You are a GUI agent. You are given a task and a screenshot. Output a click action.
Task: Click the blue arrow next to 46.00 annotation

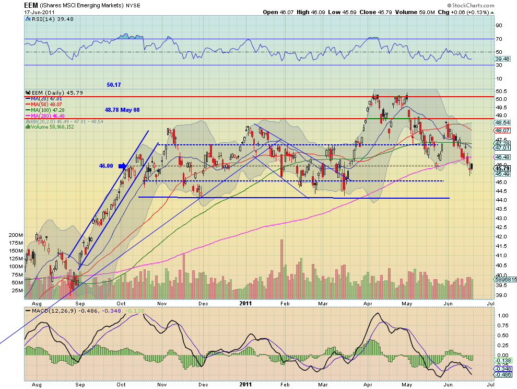coord(122,166)
